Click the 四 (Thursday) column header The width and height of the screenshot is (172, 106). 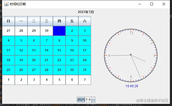click(x=59, y=21)
